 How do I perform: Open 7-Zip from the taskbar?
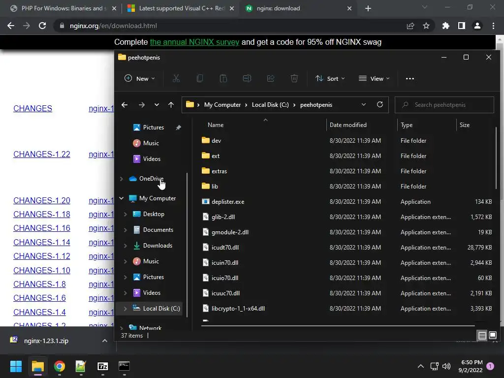pyautogui.click(x=102, y=366)
